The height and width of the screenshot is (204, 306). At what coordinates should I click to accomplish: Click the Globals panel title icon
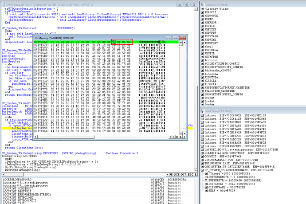pos(203,3)
